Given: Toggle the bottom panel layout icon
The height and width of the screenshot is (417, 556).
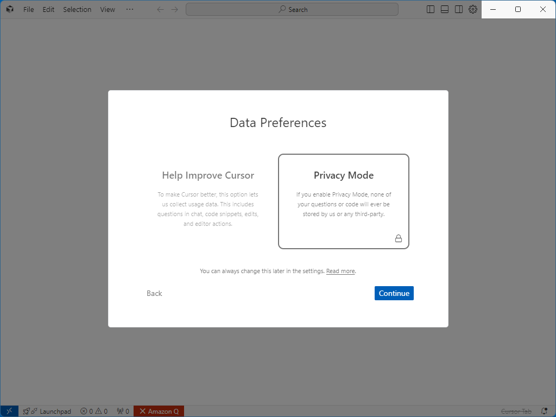Looking at the screenshot, I should pos(445,9).
